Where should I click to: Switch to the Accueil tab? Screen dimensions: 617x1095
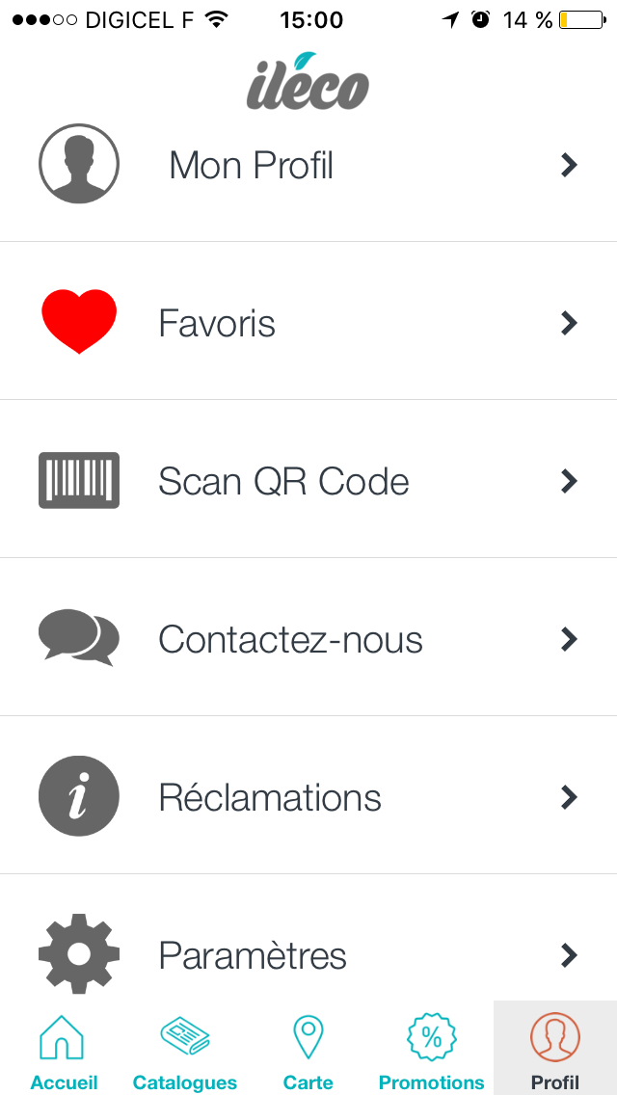click(64, 1051)
